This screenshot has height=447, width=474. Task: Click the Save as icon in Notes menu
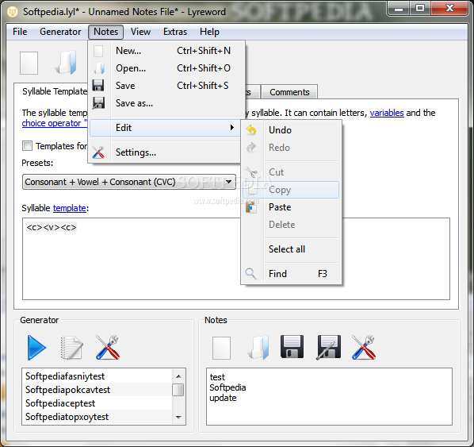click(x=98, y=103)
